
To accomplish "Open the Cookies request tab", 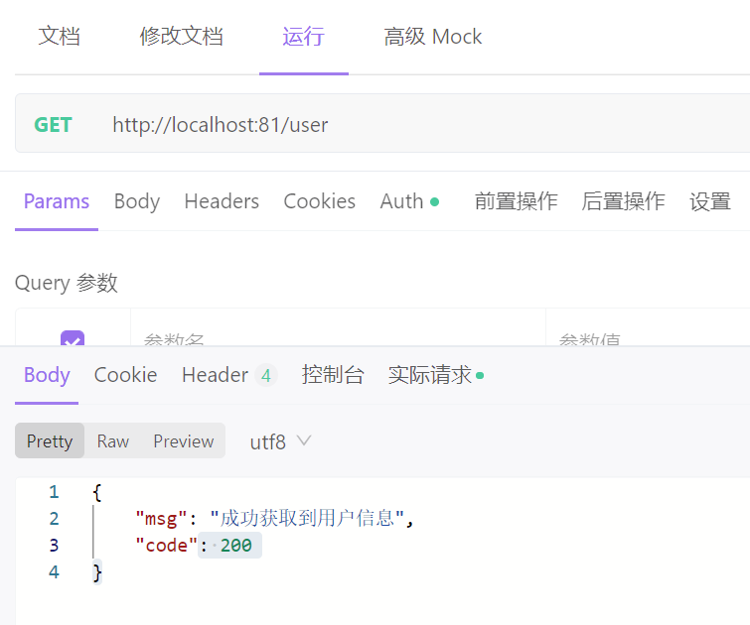I will (x=320, y=201).
